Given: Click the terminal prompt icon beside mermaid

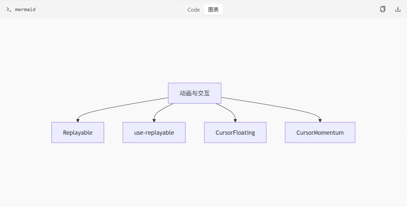Looking at the screenshot, I should (9, 9).
